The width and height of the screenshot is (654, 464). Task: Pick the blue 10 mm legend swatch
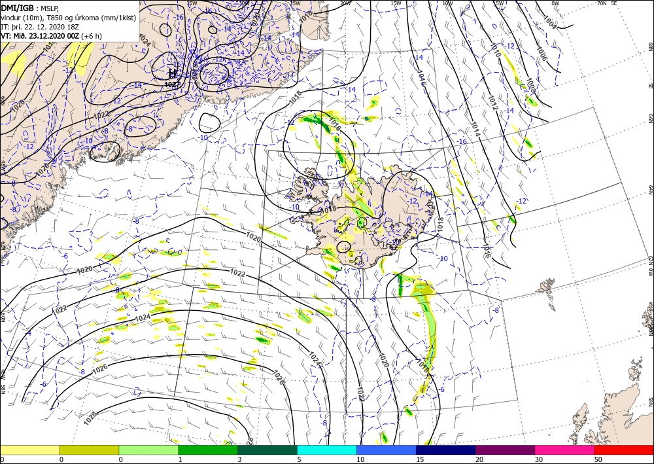pyautogui.click(x=387, y=450)
